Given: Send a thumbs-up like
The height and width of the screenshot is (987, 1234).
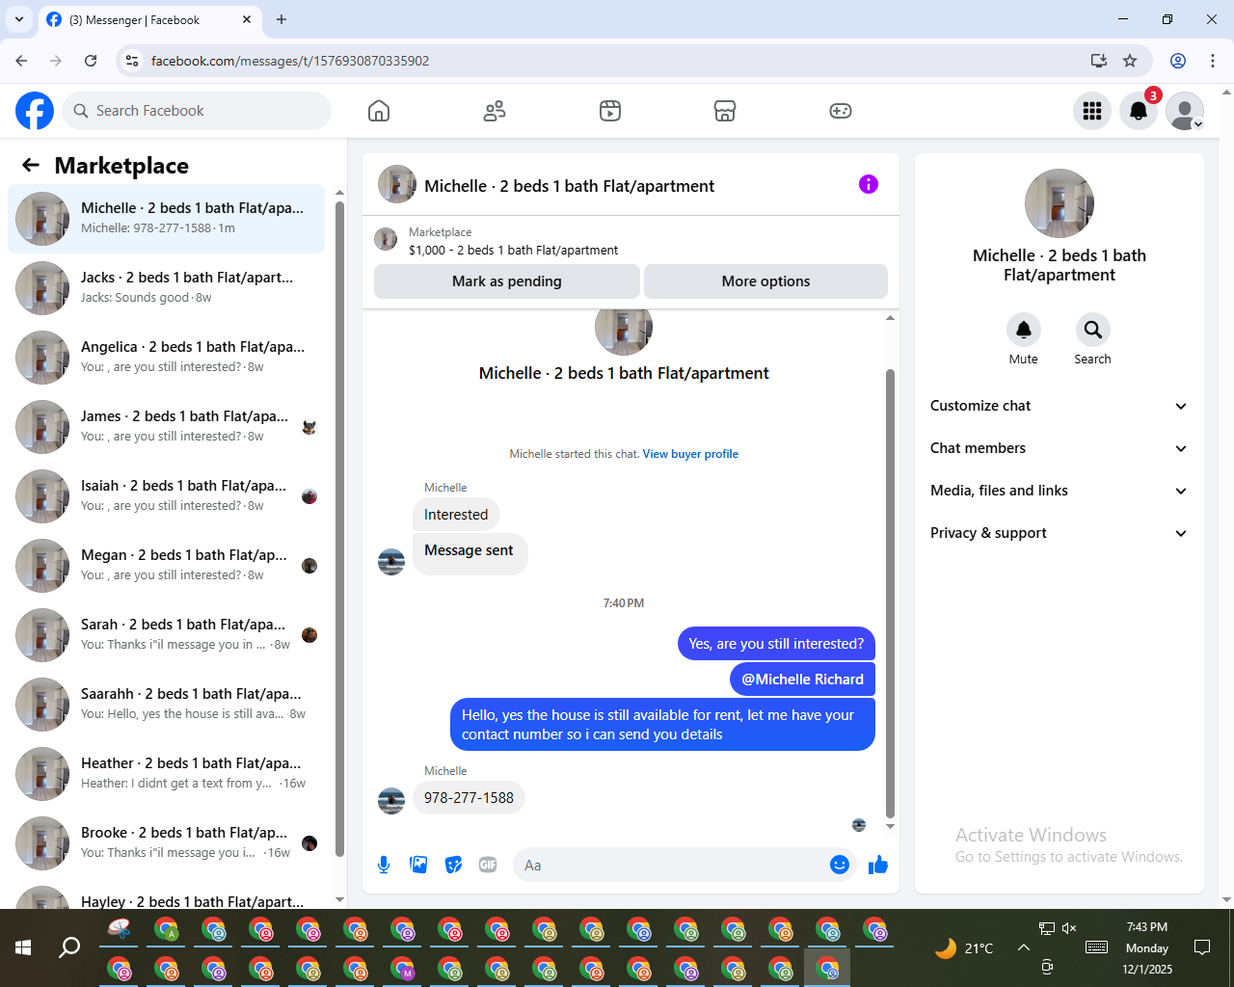Looking at the screenshot, I should point(877,865).
